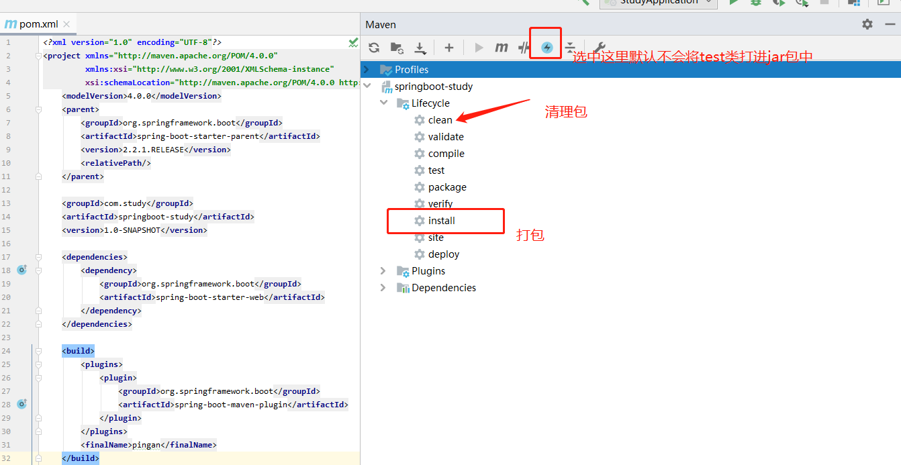
Task: Open the StudyApplication run configuration dropdown
Action: point(658,2)
